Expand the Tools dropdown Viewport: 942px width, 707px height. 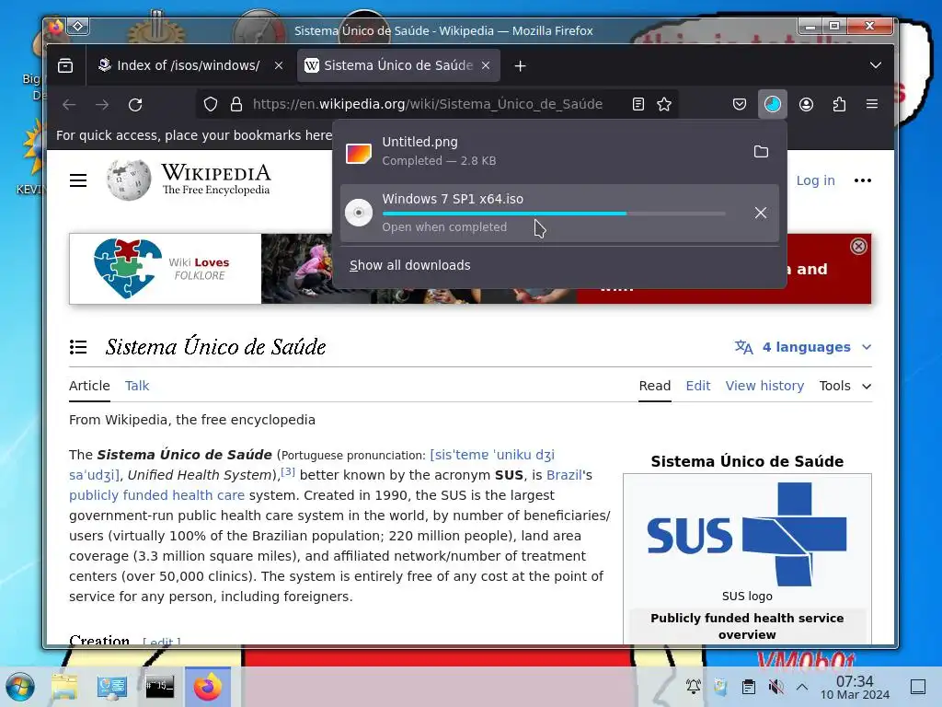845,386
